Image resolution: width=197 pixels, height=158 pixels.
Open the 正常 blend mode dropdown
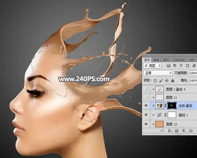pos(158,73)
